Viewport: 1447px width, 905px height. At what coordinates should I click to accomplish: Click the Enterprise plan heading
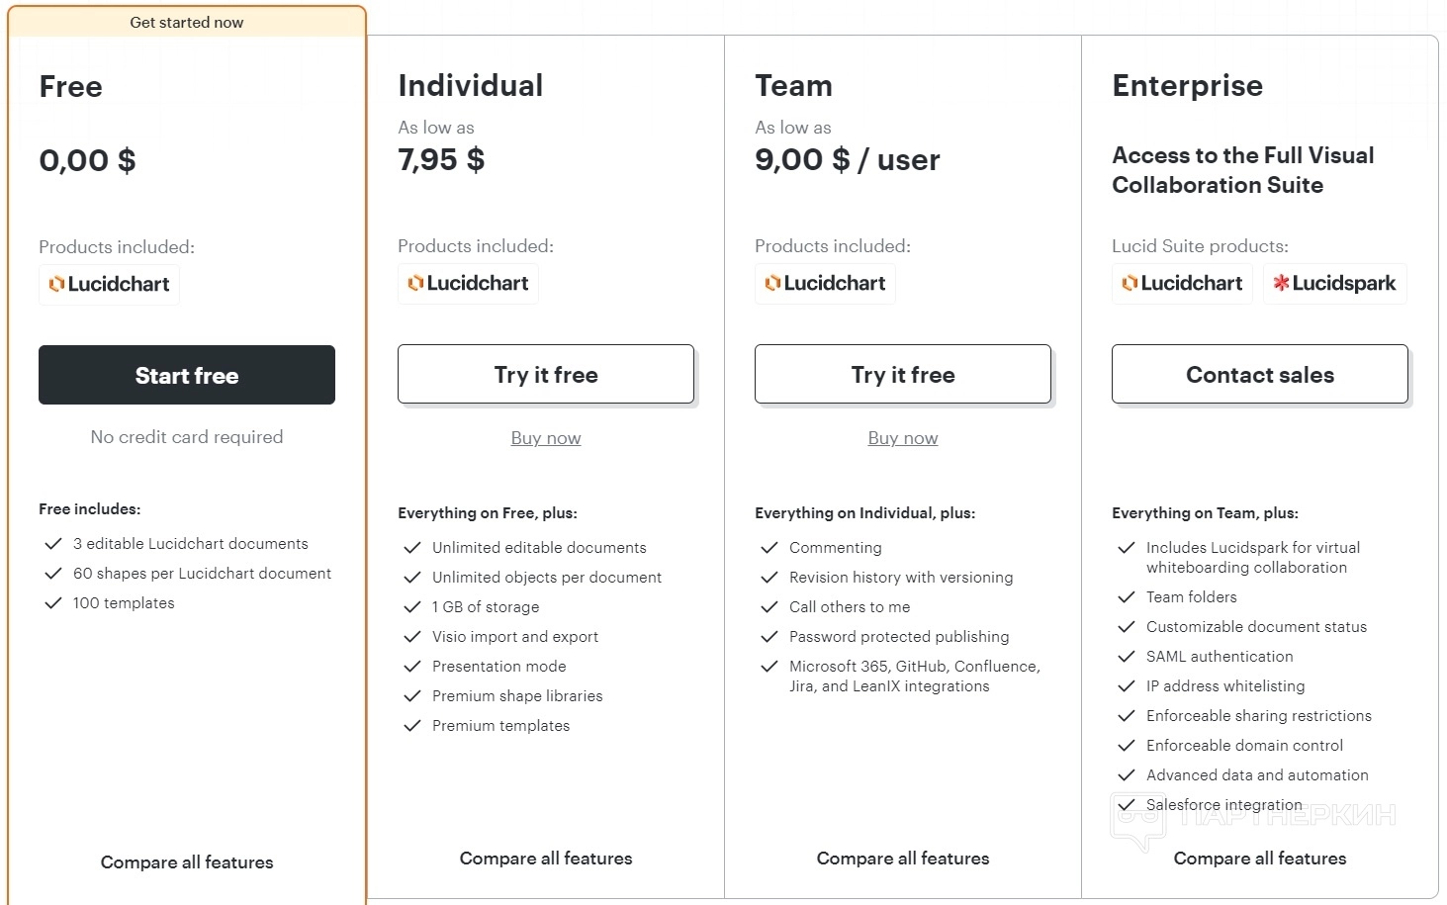pyautogui.click(x=1187, y=86)
